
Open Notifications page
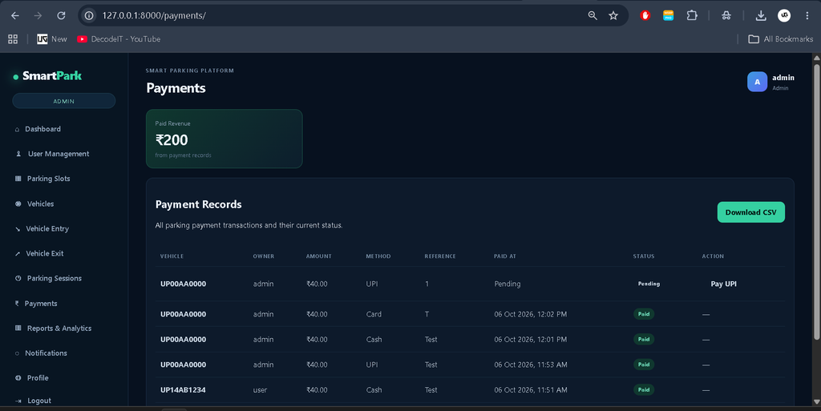(46, 353)
